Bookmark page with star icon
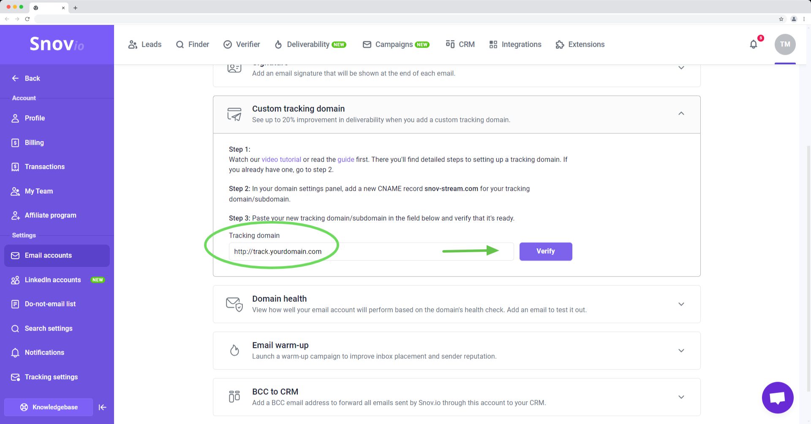This screenshot has height=424, width=811. 781,19
